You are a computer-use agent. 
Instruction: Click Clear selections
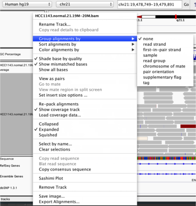pyautogui.click(x=85, y=149)
